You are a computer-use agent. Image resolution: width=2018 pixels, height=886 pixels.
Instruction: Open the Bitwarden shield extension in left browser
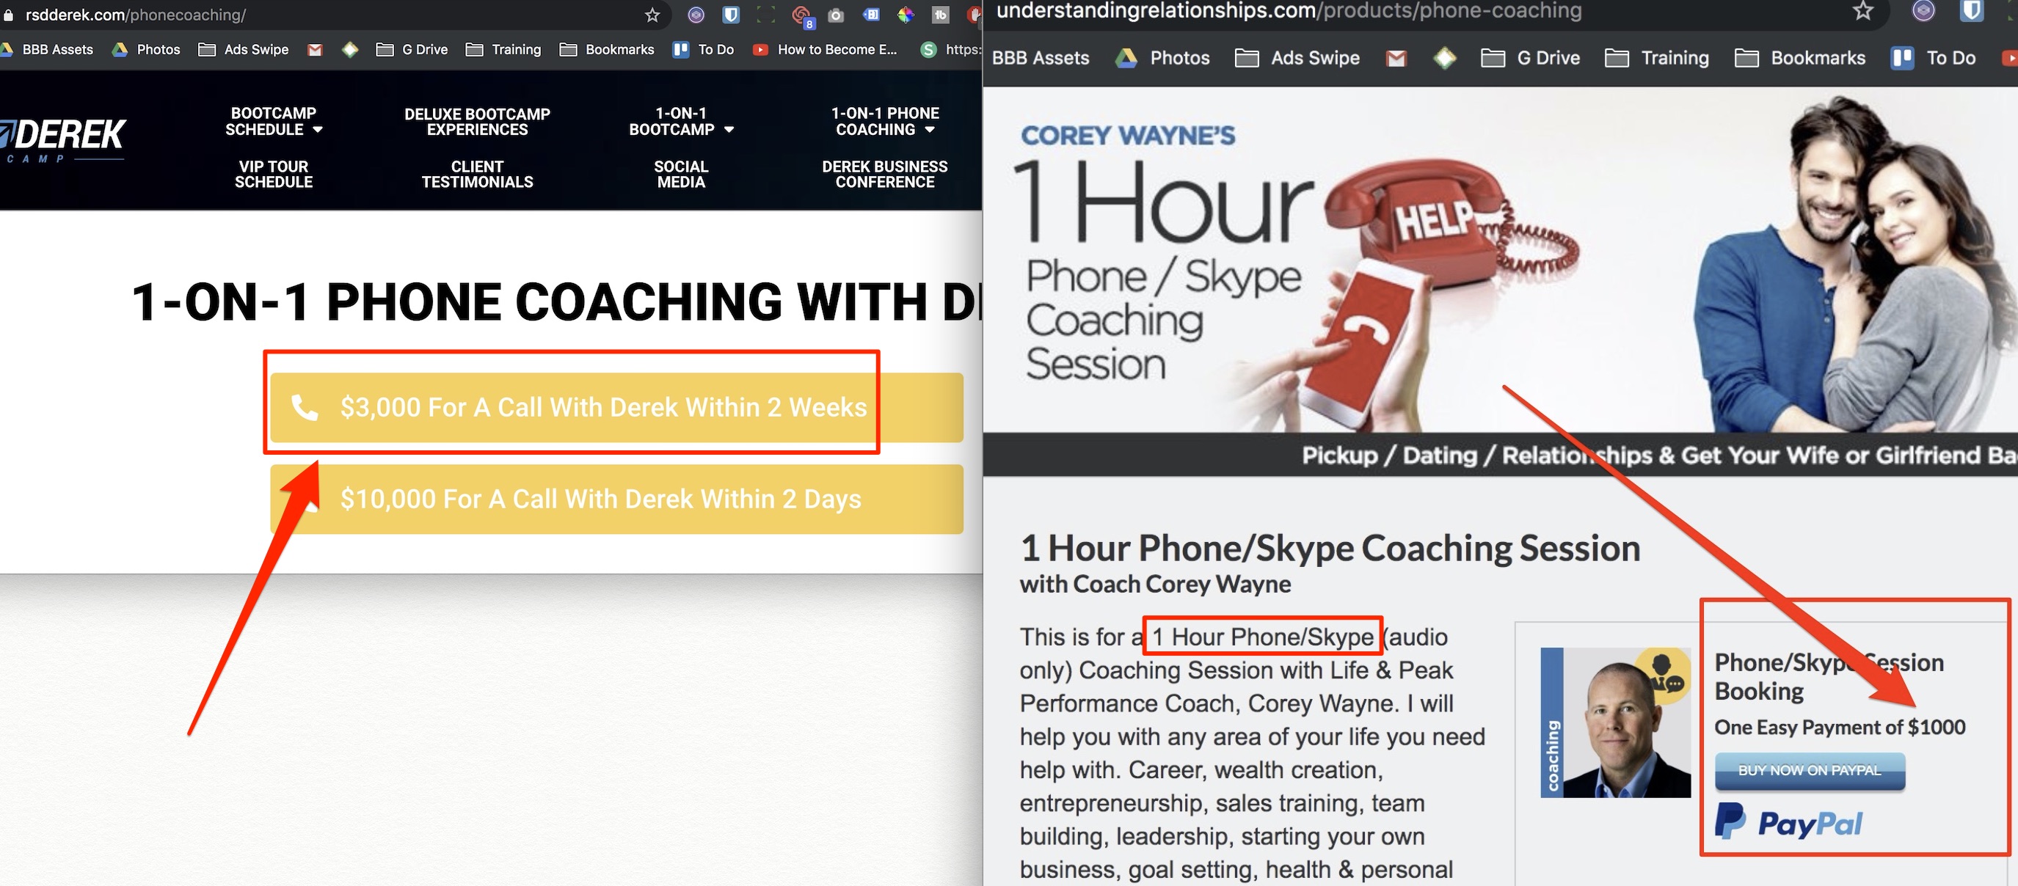pyautogui.click(x=730, y=15)
